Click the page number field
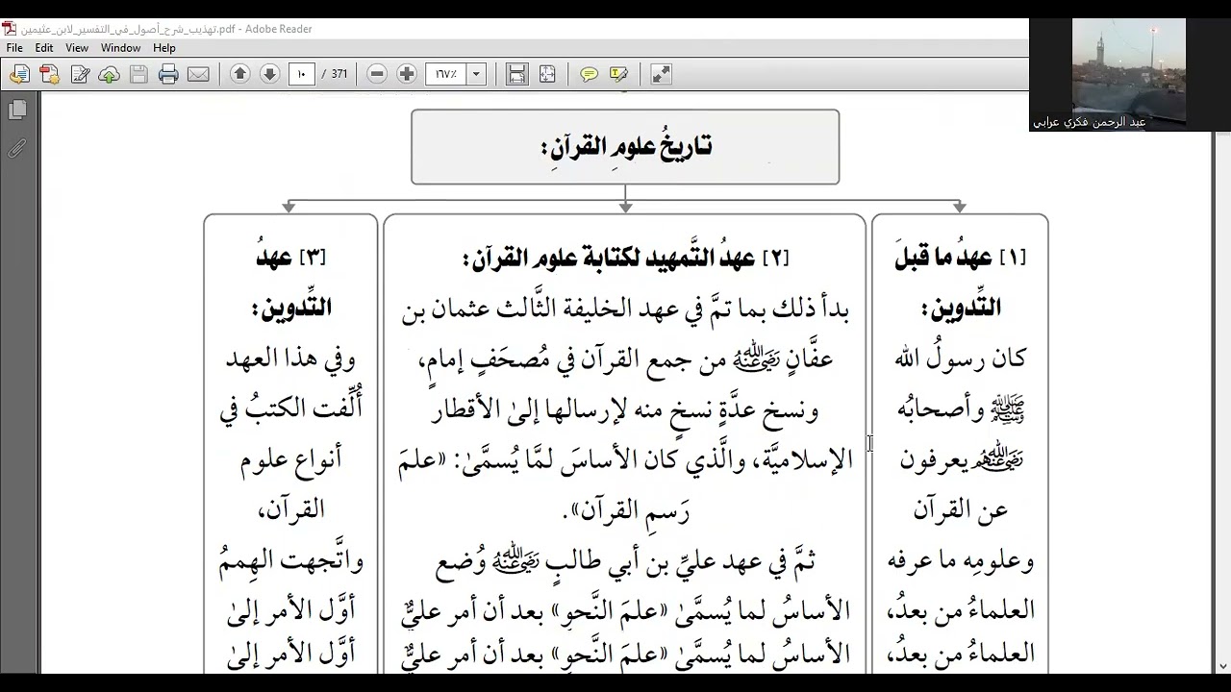The height and width of the screenshot is (692, 1231). pyautogui.click(x=302, y=74)
